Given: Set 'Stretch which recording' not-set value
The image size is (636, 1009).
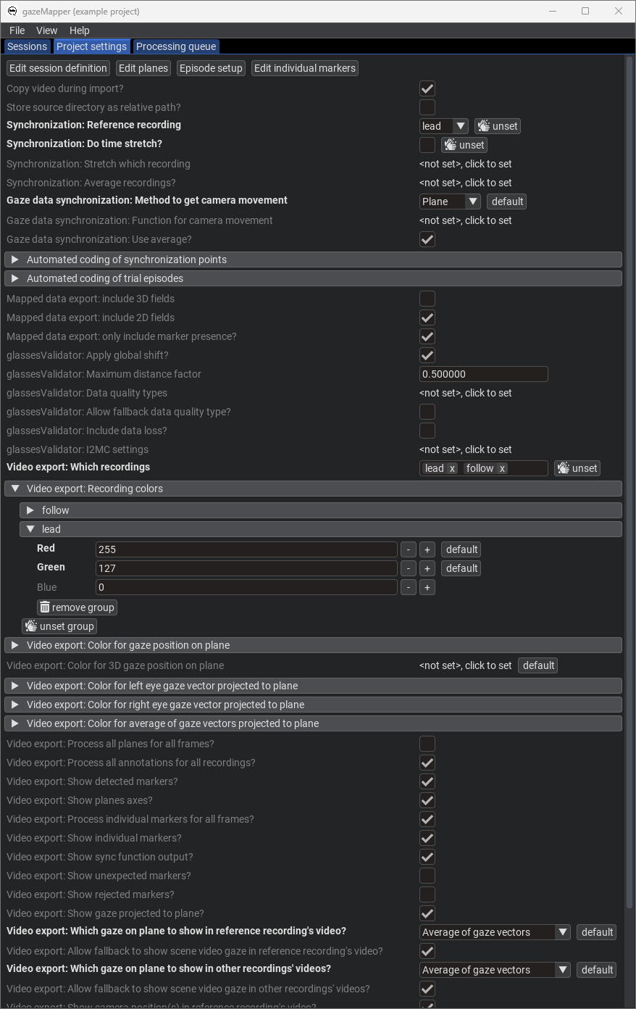Looking at the screenshot, I should (x=466, y=164).
